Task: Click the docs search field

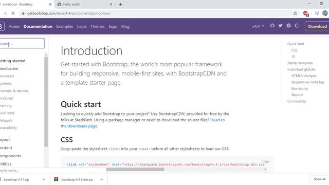Action: coord(22,43)
